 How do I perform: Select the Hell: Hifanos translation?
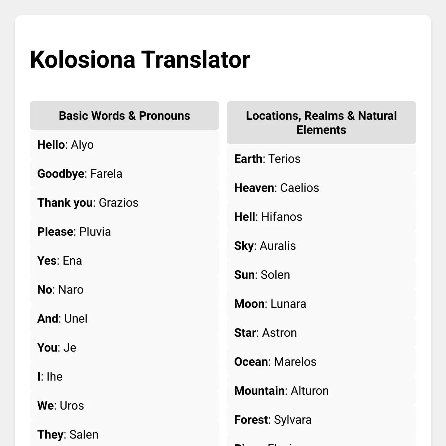pos(321,217)
